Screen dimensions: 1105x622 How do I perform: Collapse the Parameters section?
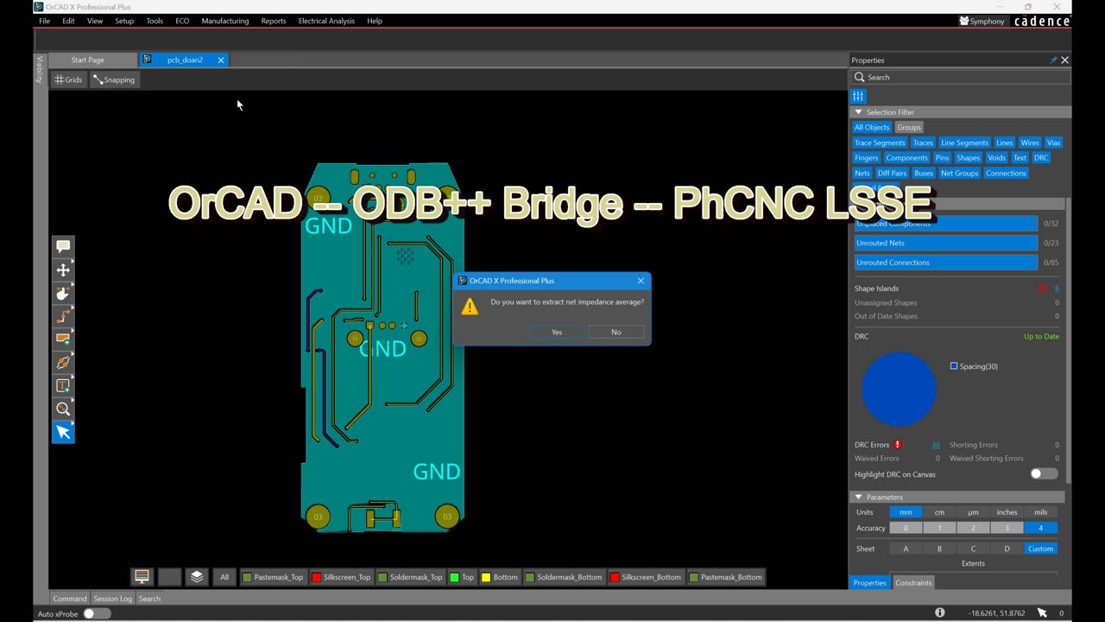click(858, 497)
